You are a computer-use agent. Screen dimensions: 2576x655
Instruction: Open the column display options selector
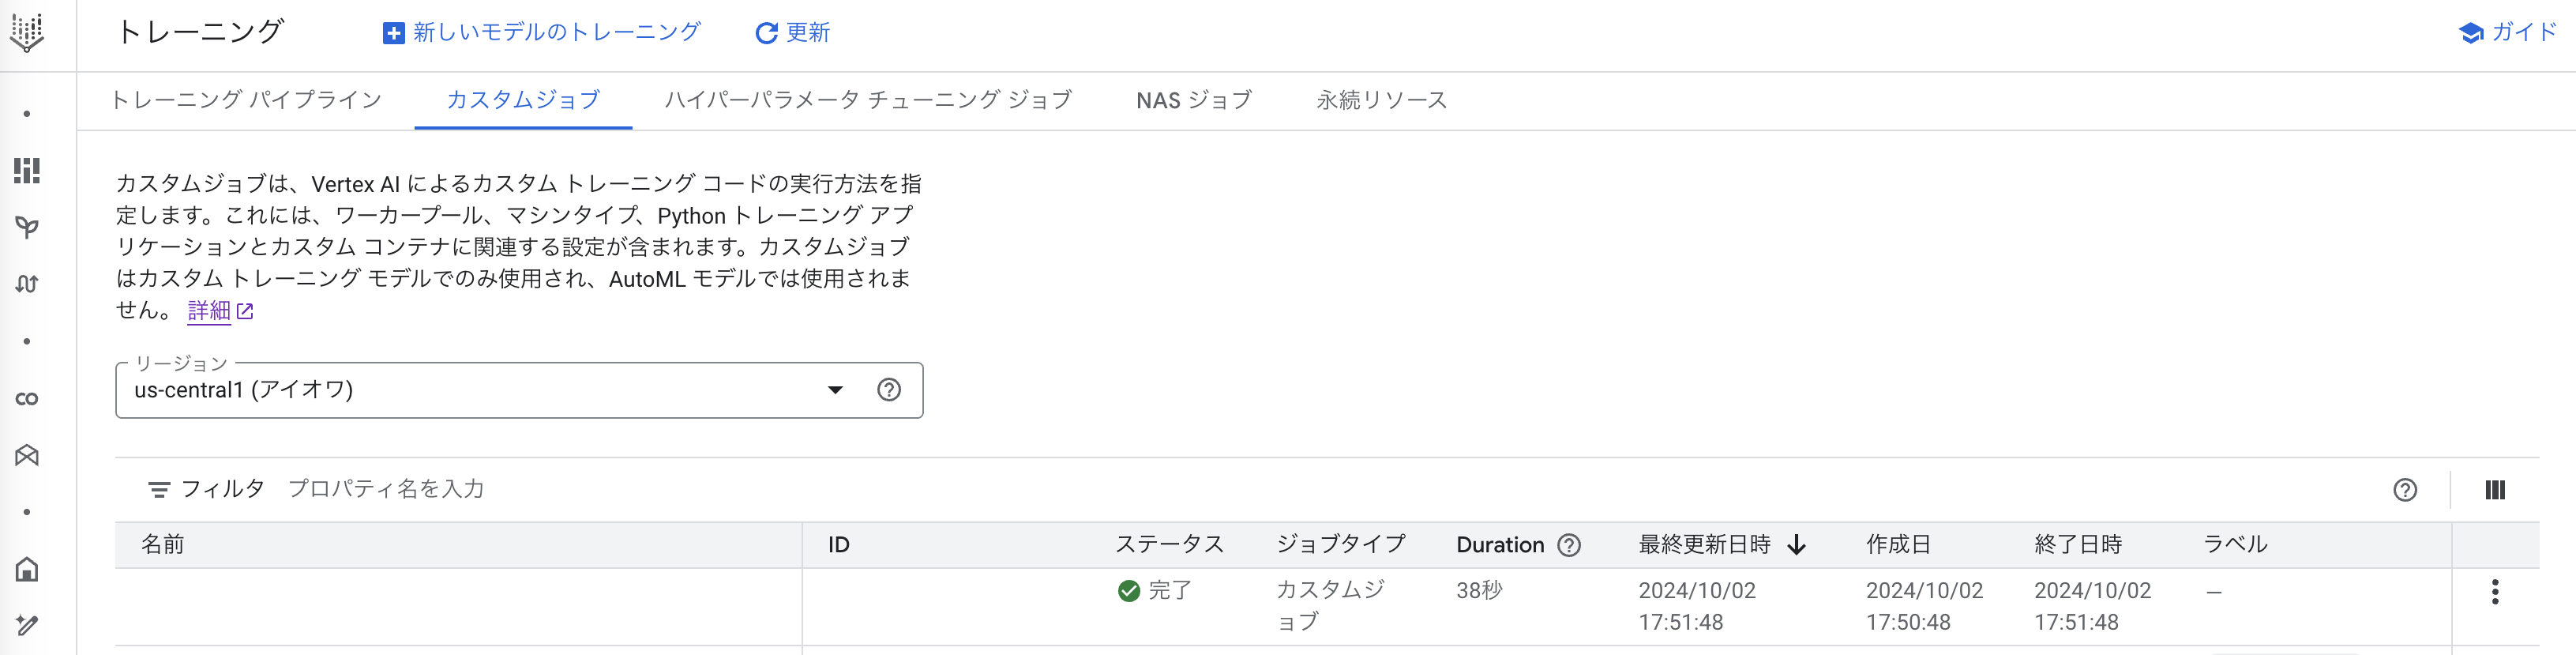[x=2494, y=490]
